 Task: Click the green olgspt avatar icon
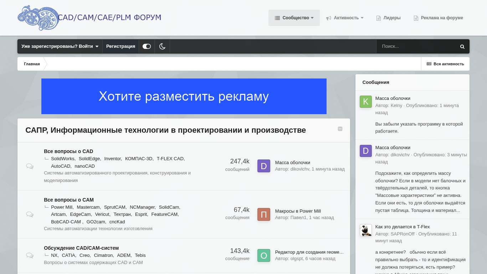coord(263,255)
